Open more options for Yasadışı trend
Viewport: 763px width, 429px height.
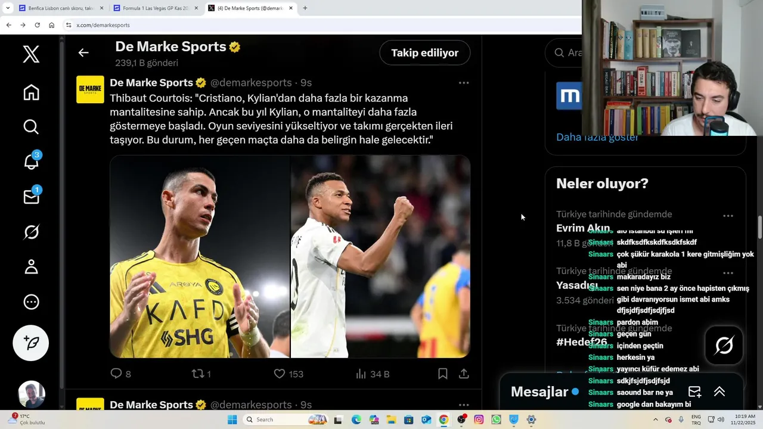point(728,273)
